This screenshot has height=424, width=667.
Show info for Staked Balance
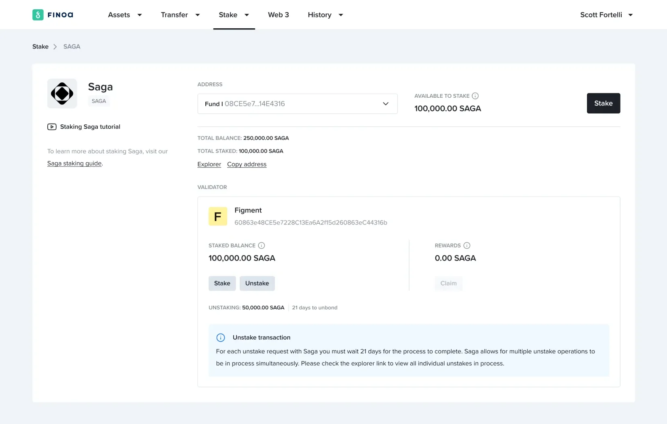coord(262,246)
